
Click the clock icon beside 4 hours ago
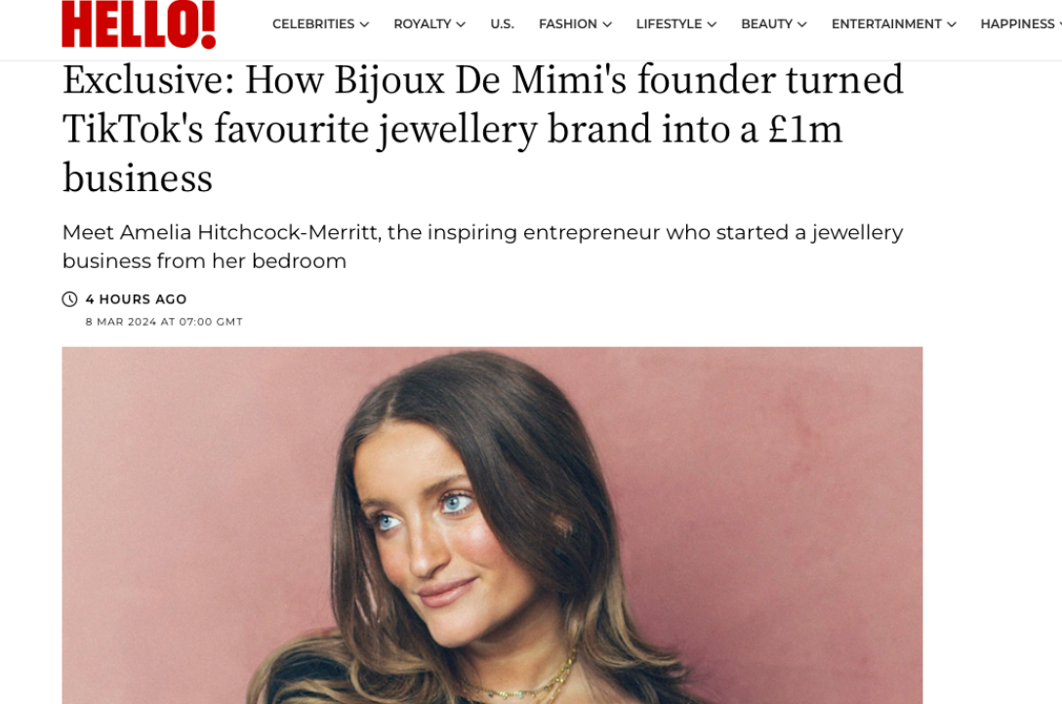point(69,299)
